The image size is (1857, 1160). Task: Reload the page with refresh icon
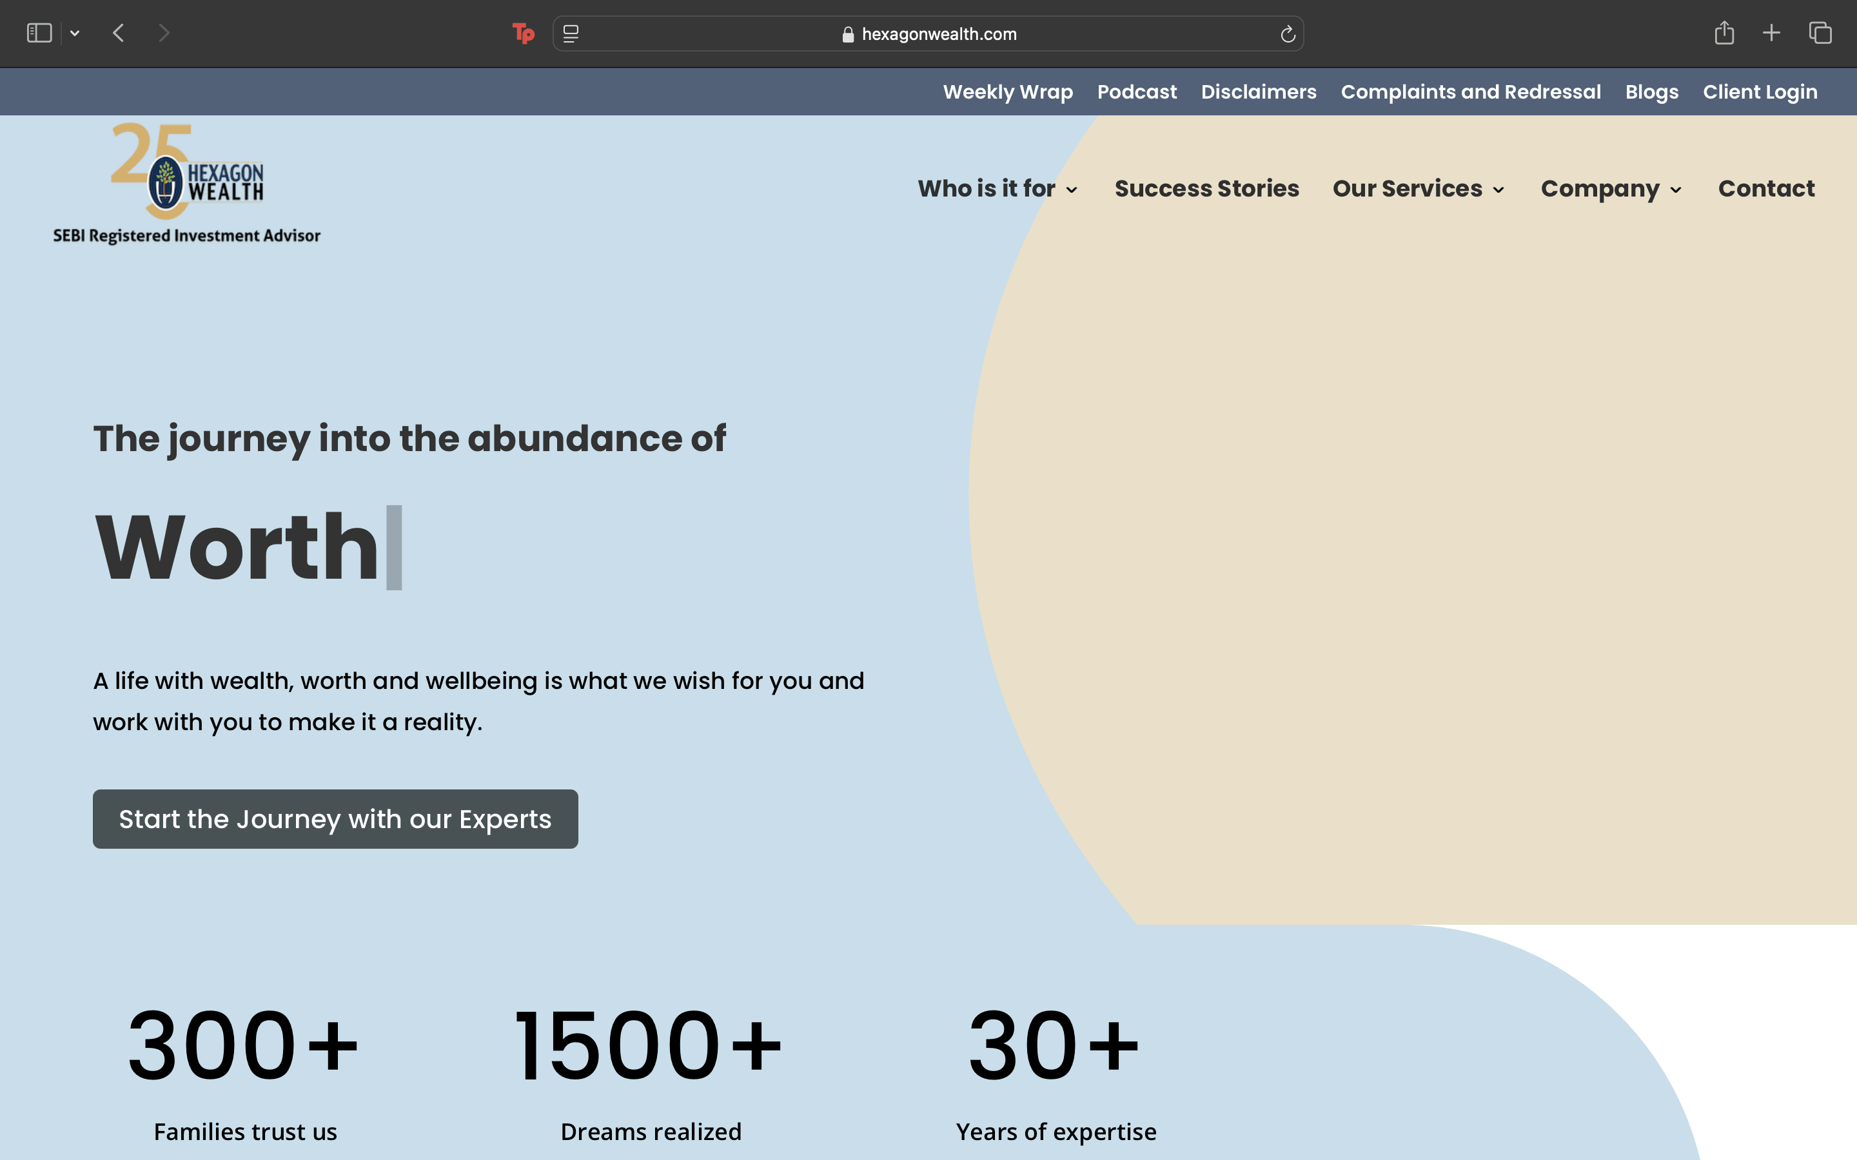1288,34
